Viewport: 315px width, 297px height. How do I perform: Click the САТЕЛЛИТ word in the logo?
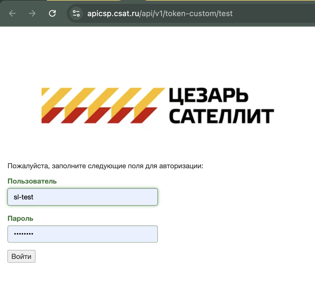click(x=221, y=116)
